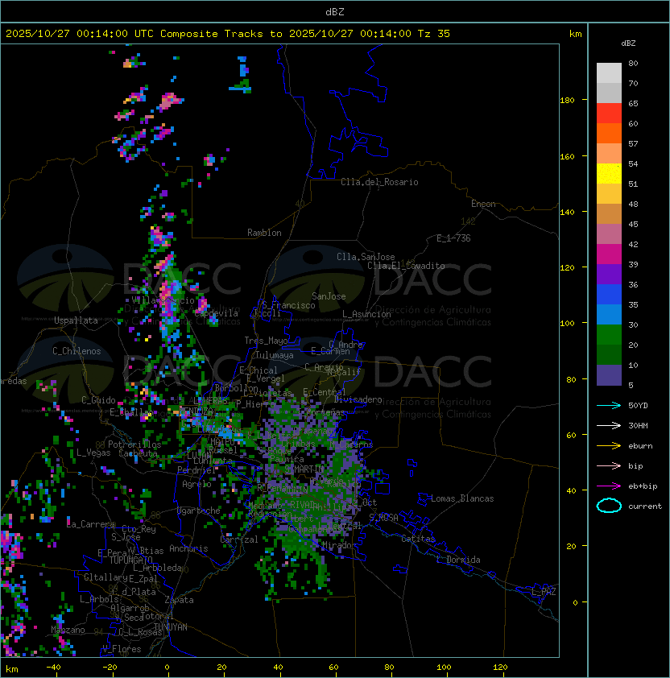Click the timestamp header text line
Viewport: 670px width, 678px height.
[228, 34]
